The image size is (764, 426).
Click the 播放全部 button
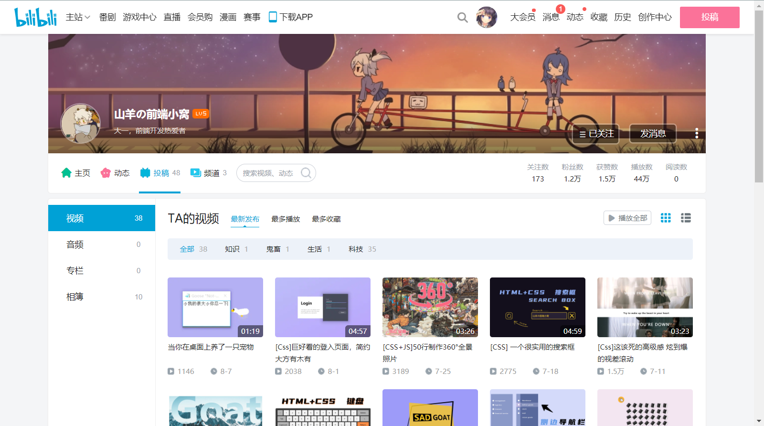[x=627, y=218]
